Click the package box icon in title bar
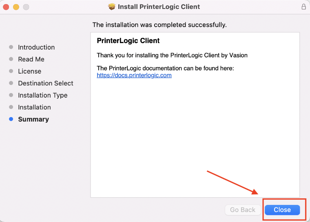 coord(112,7)
